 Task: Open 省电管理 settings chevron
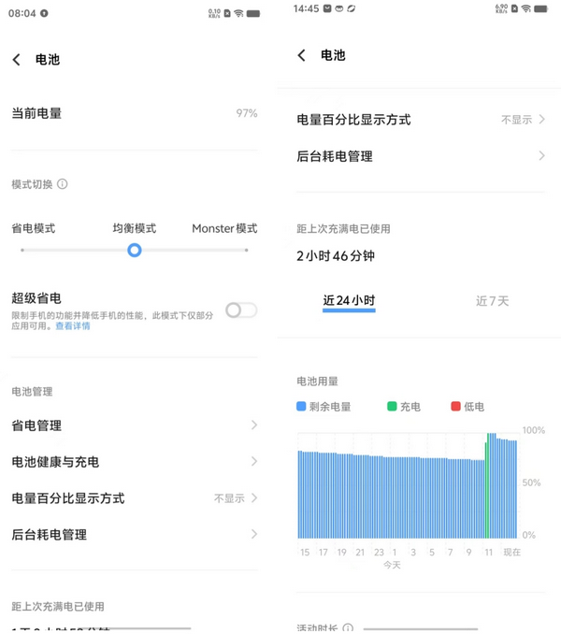click(253, 425)
